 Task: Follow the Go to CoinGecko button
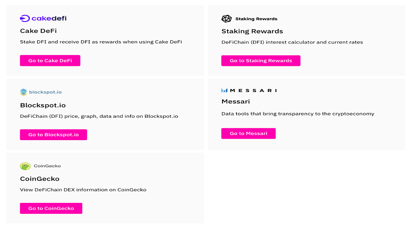pyautogui.click(x=51, y=208)
